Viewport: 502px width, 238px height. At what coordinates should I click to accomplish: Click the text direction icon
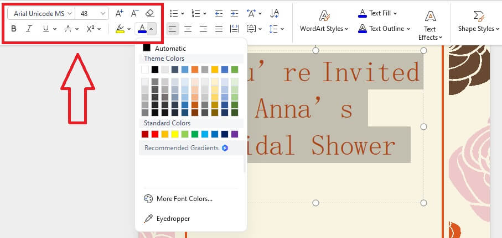(251, 13)
